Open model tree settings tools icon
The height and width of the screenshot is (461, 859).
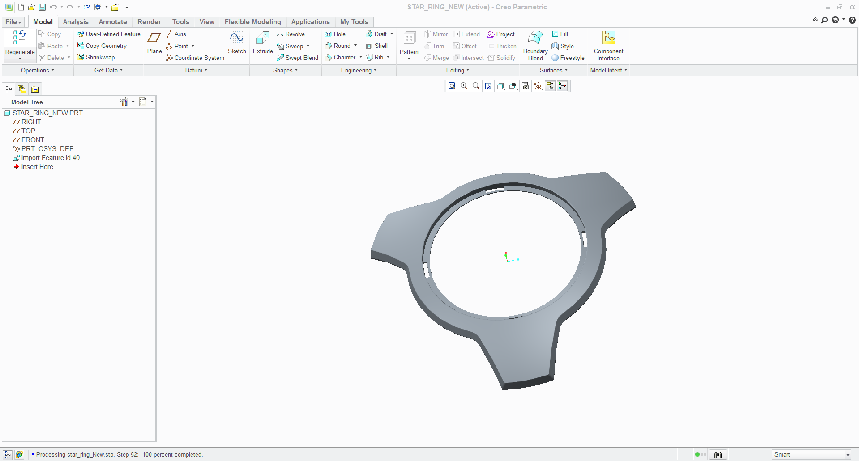(124, 102)
